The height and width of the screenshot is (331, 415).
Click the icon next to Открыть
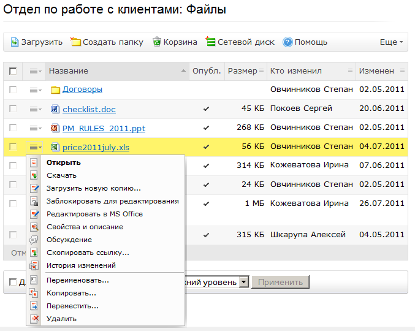[x=34, y=162]
